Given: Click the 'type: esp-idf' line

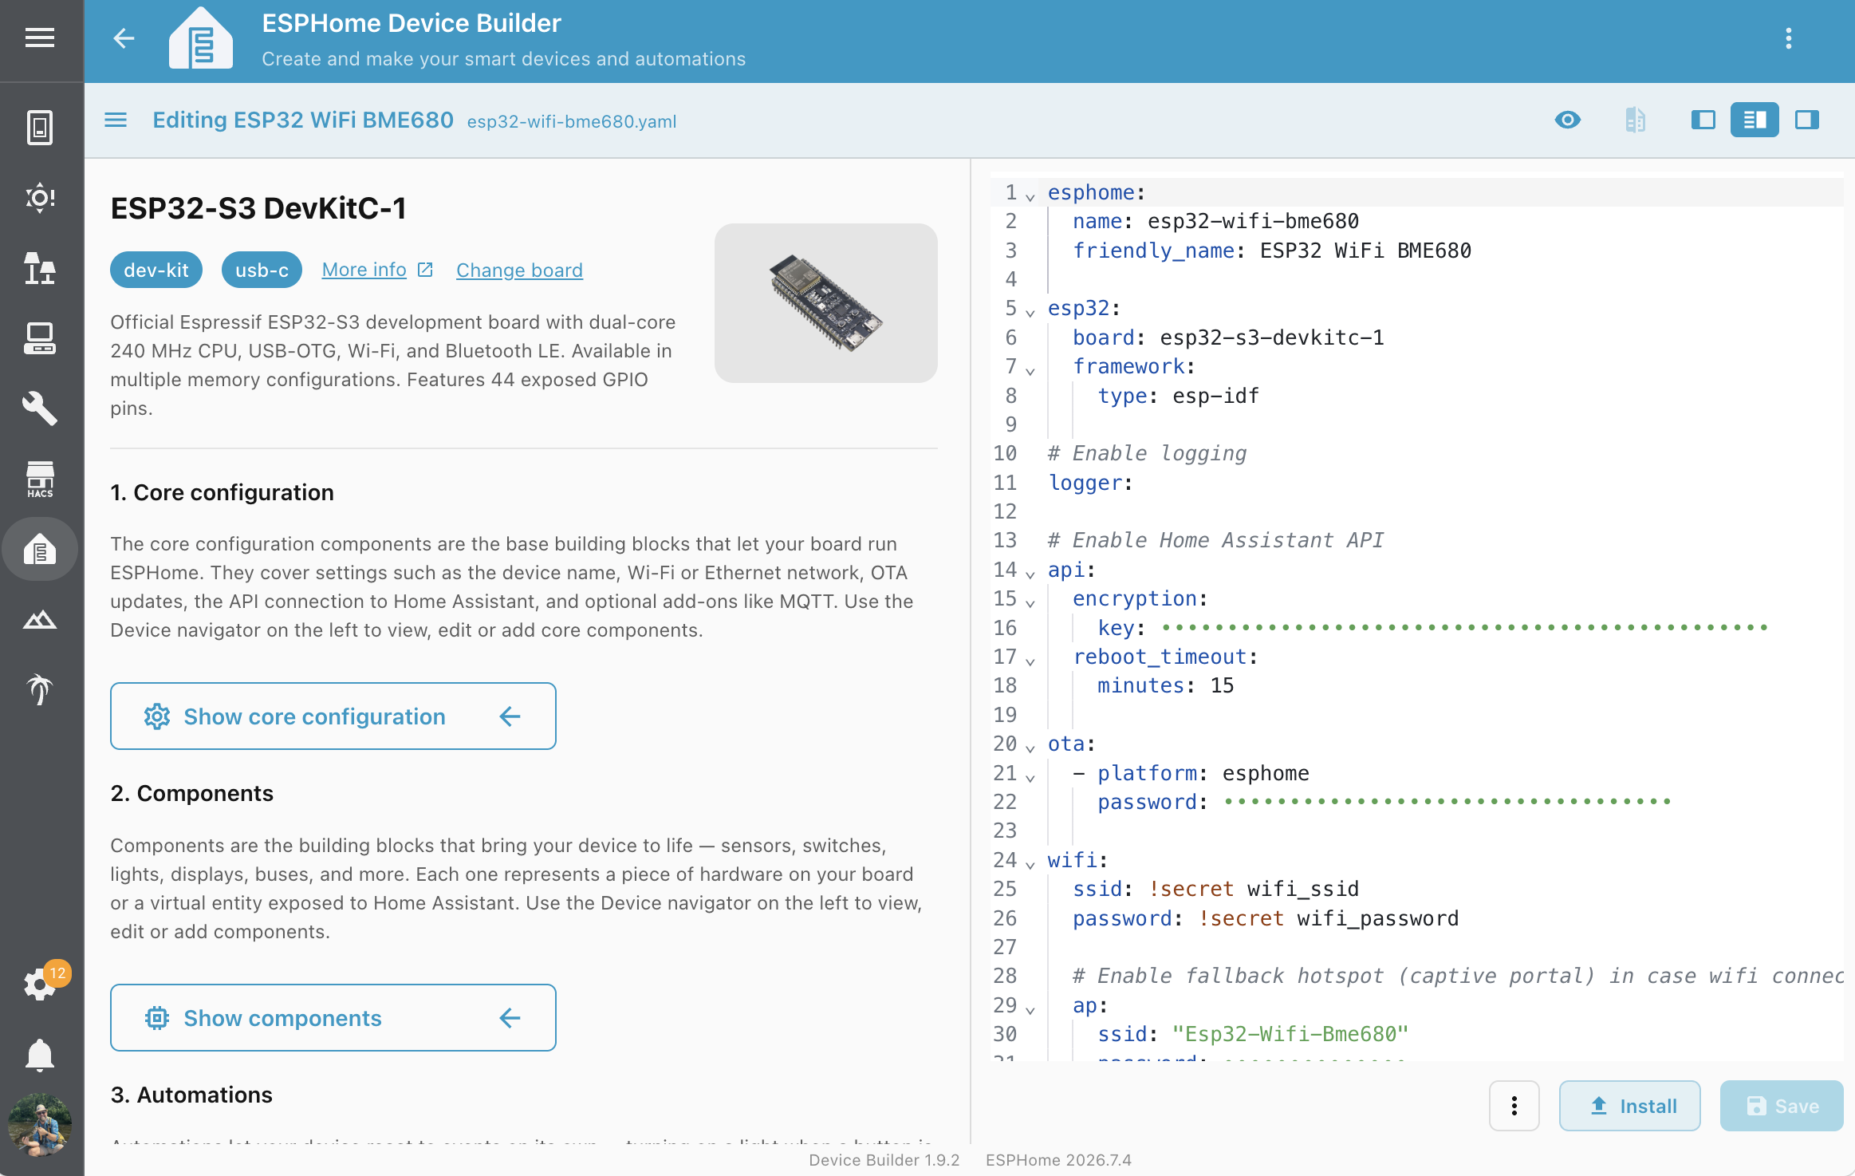Looking at the screenshot, I should click(x=1178, y=396).
